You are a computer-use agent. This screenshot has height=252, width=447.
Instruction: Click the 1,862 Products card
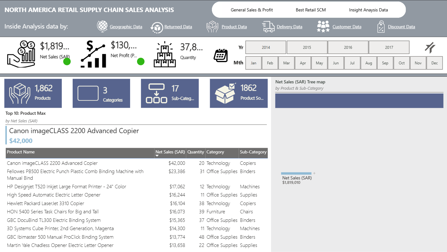coord(33,93)
